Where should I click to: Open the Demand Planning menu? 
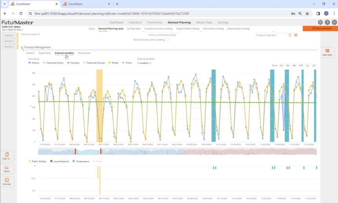[179, 22]
